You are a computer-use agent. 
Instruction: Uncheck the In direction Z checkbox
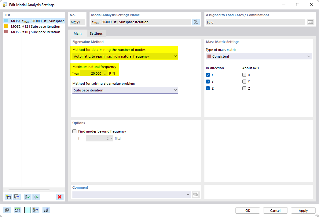[208, 88]
